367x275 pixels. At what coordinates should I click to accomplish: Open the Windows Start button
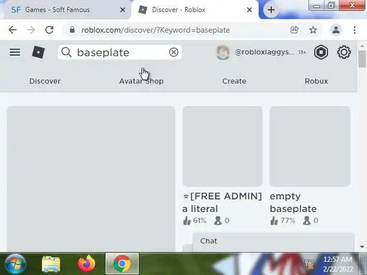pos(15,264)
